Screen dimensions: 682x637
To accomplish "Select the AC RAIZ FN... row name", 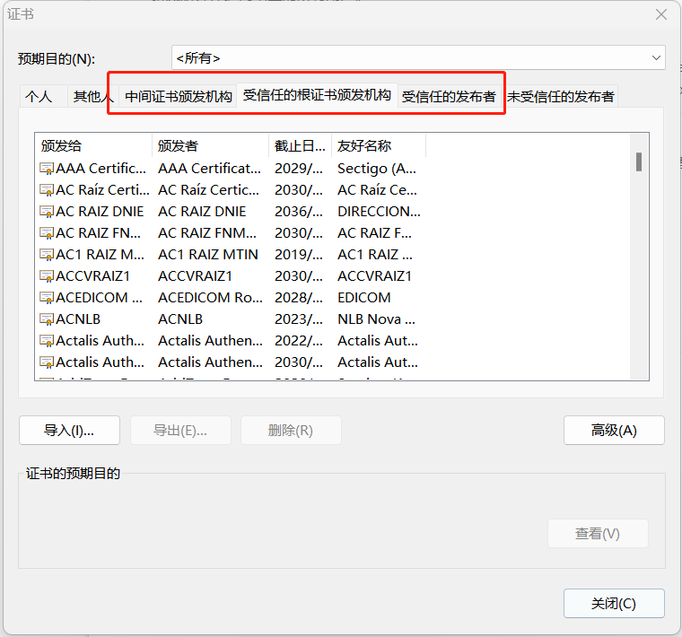I will click(x=99, y=233).
